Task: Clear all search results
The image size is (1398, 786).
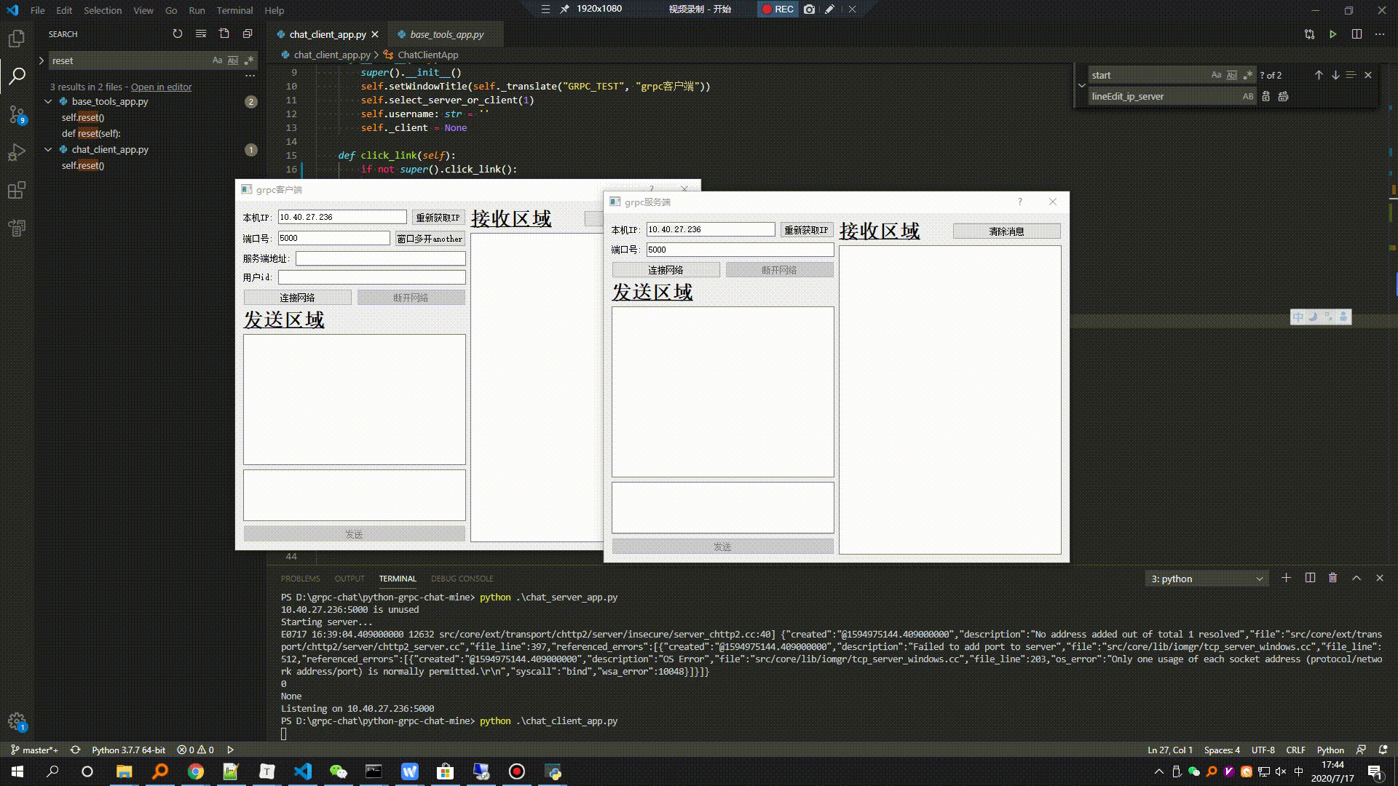Action: coord(201,33)
